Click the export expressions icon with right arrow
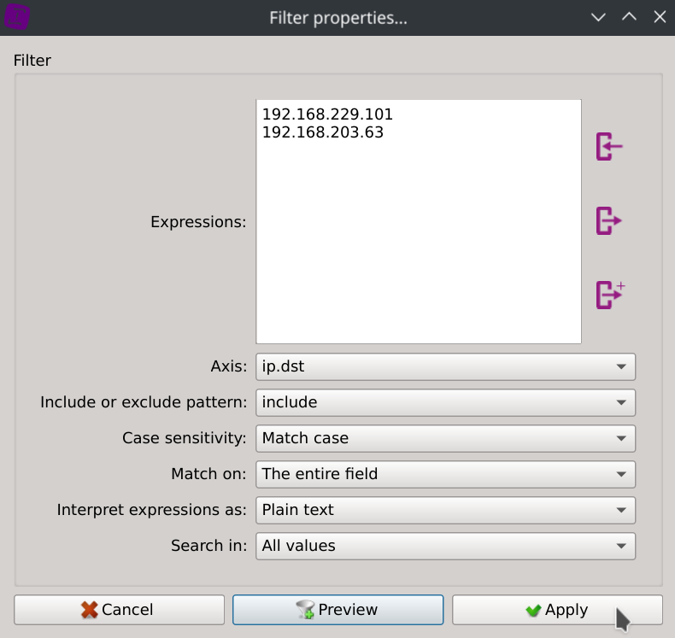The height and width of the screenshot is (638, 675). pyautogui.click(x=608, y=221)
